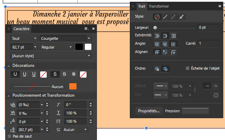Select the bevel join Angle icon
The width and height of the screenshot is (225, 140).
click(x=165, y=44)
